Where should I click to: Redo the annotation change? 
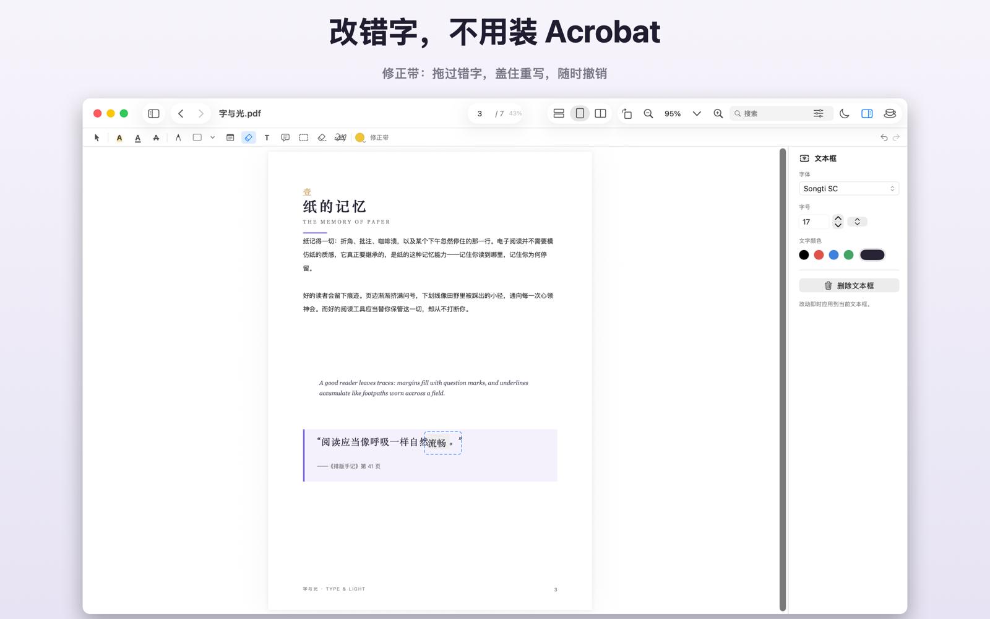[x=896, y=137]
